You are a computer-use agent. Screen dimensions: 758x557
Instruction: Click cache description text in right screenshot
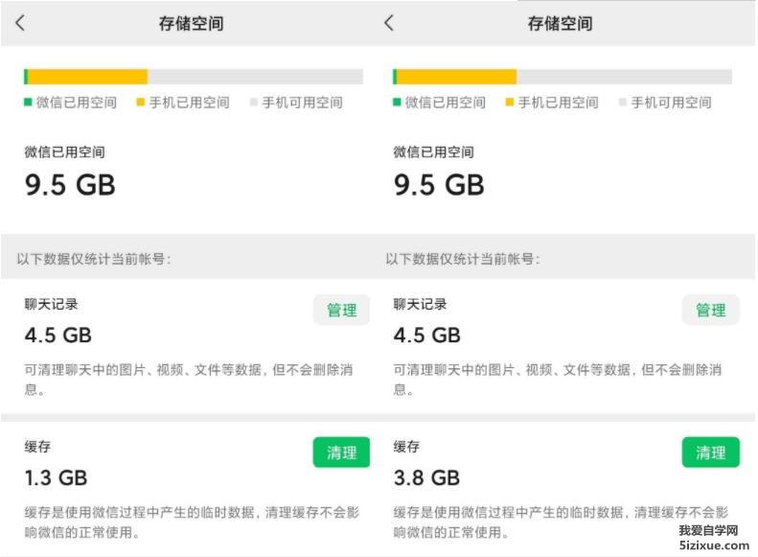tap(561, 522)
